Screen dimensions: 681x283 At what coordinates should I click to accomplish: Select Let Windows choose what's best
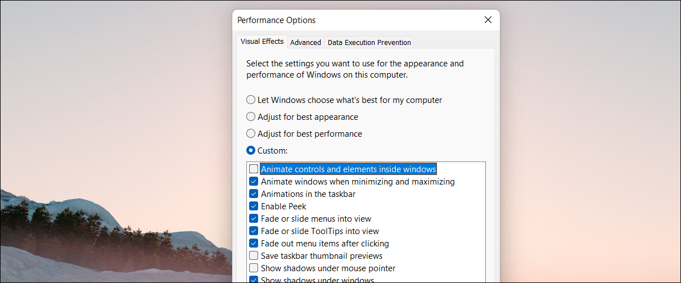(x=251, y=100)
